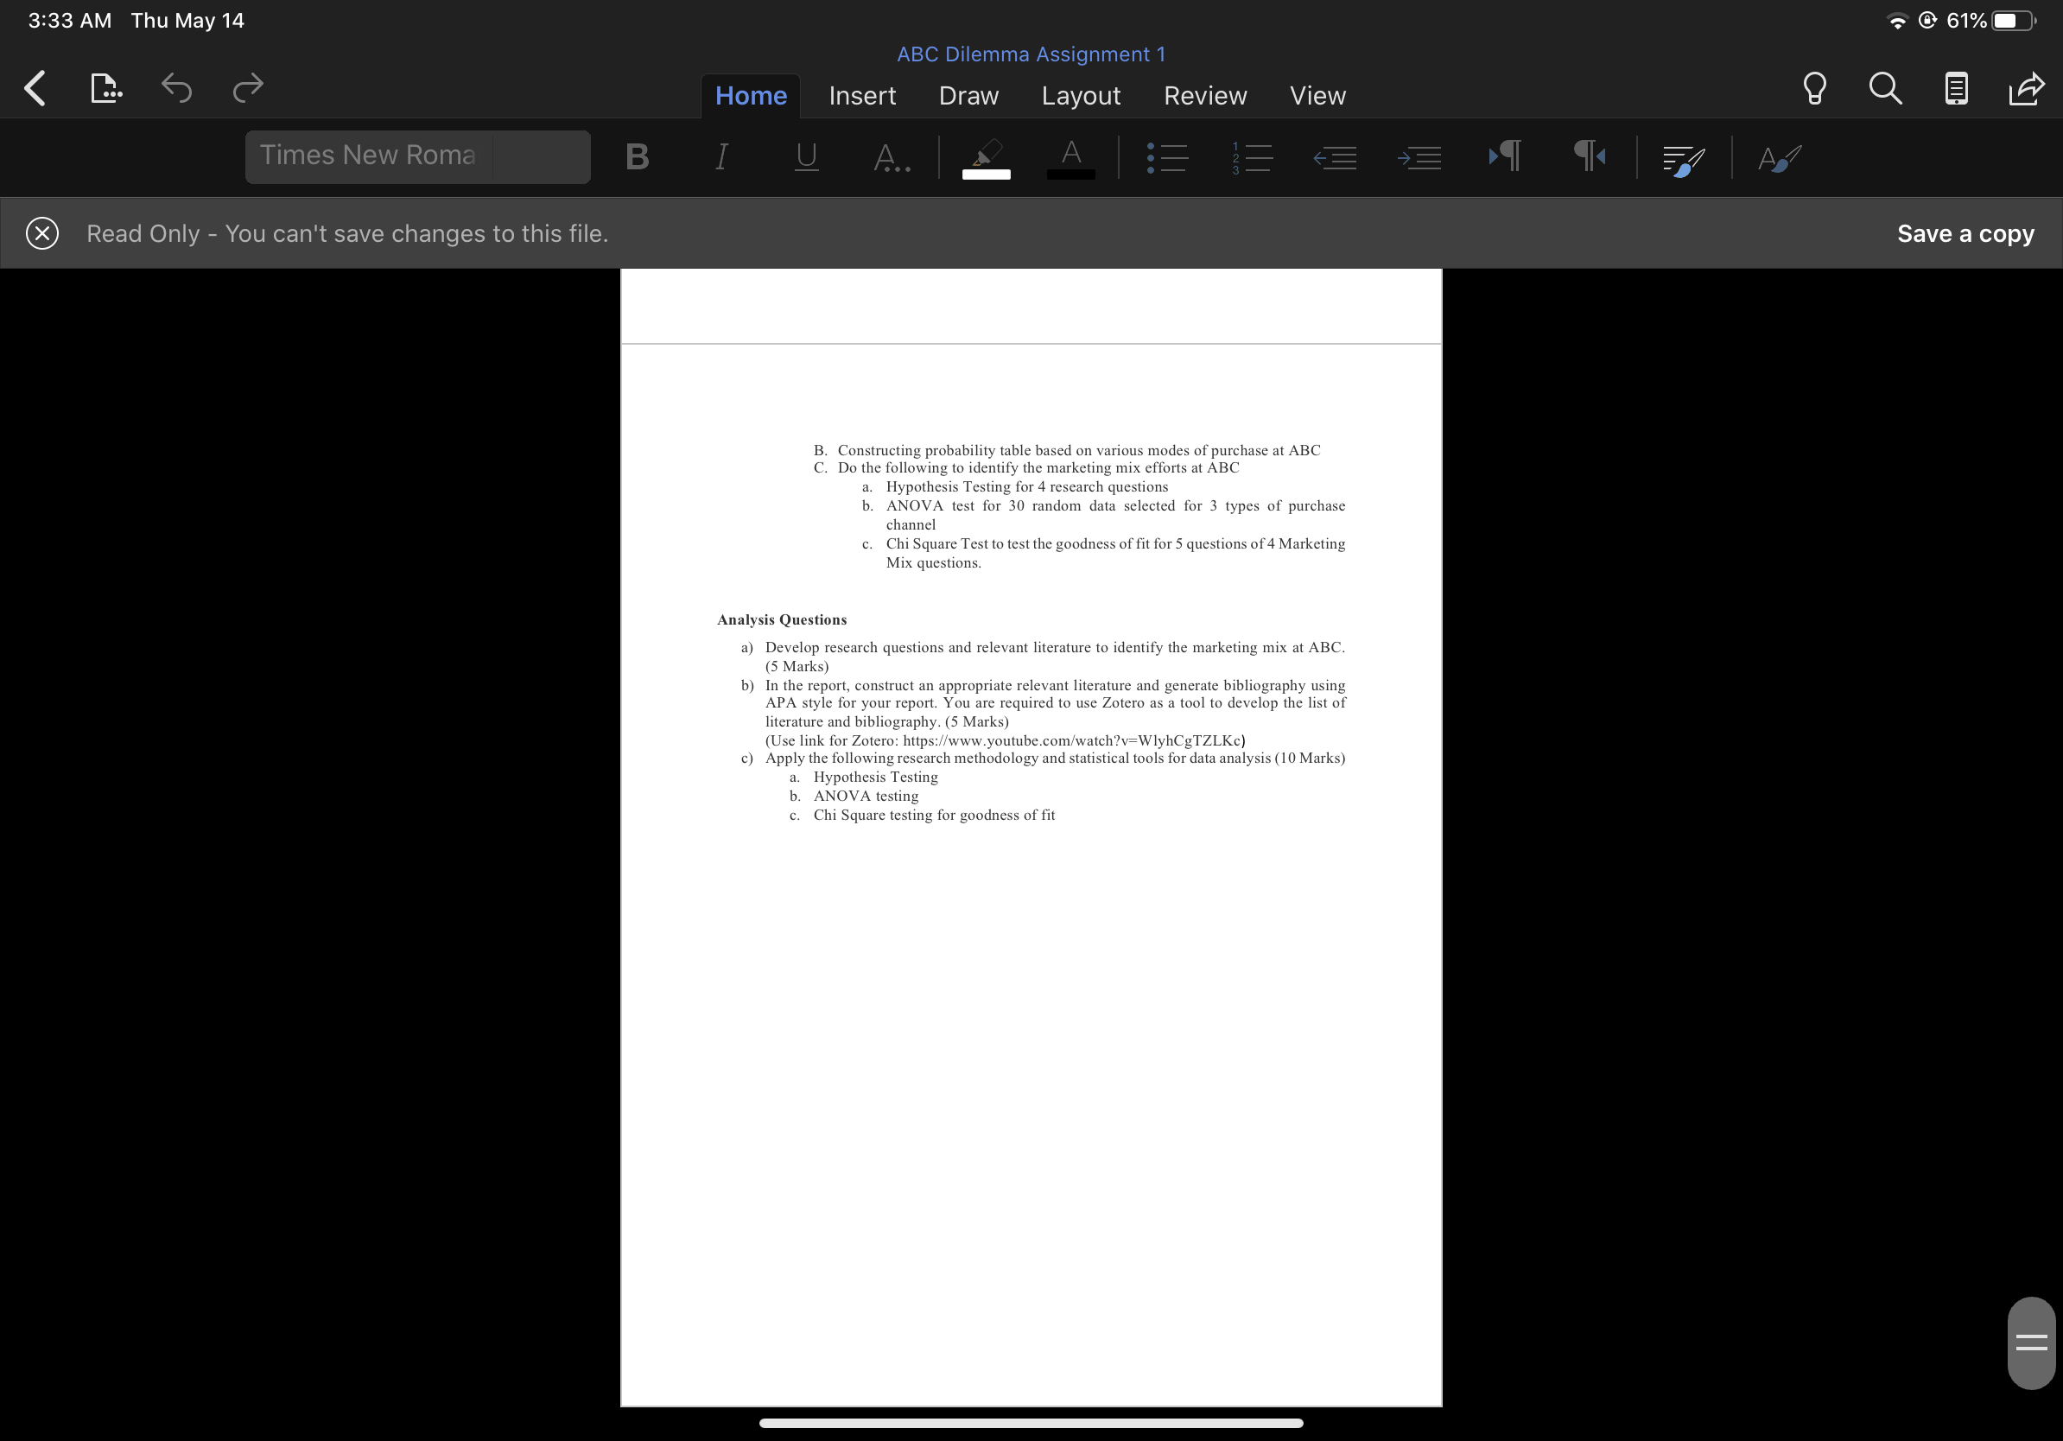
Task: Share the document
Action: point(2025,88)
